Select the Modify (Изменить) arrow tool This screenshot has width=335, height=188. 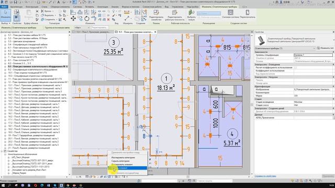point(6,15)
